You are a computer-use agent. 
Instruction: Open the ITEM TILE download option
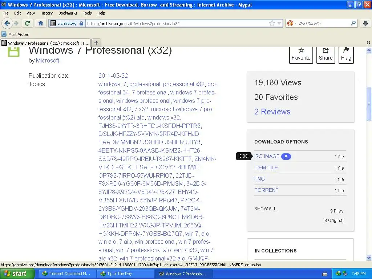pyautogui.click(x=266, y=167)
